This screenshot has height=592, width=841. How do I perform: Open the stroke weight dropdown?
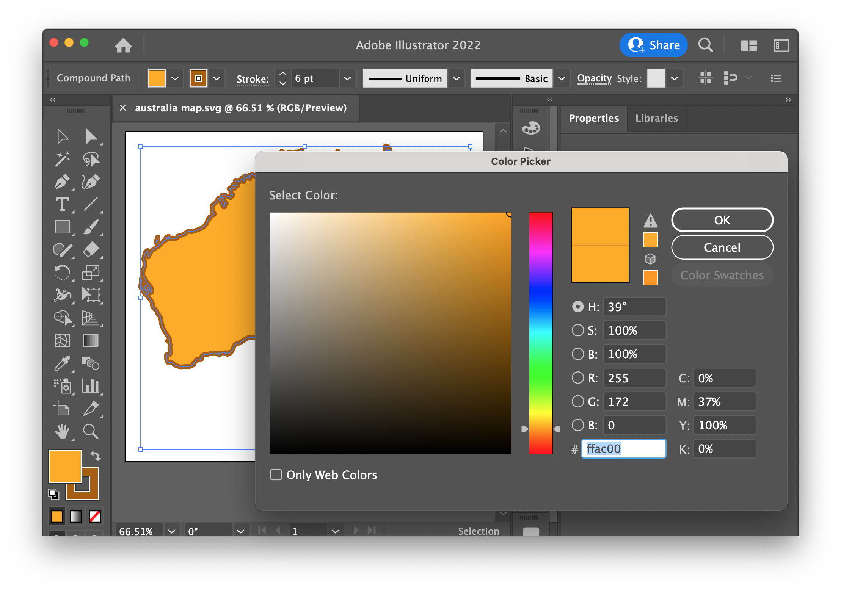coord(347,79)
